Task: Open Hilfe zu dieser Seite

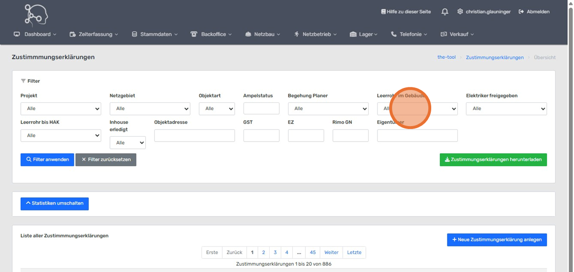Action: [406, 12]
